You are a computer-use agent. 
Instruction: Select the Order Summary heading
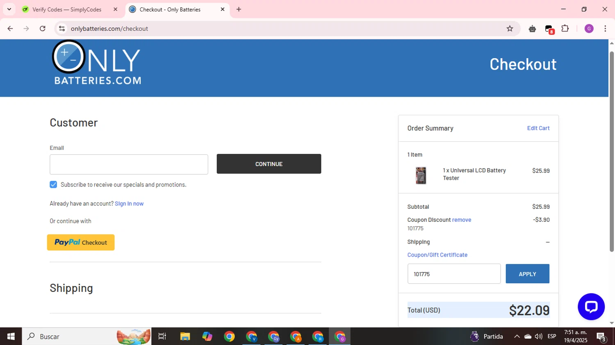click(x=430, y=128)
